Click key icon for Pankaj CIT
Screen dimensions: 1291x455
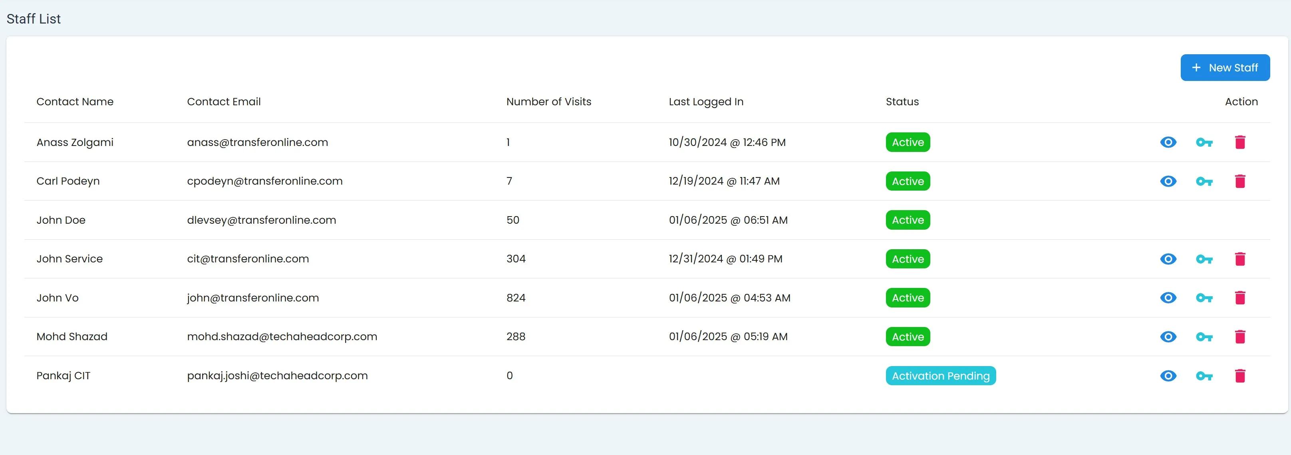(1204, 376)
